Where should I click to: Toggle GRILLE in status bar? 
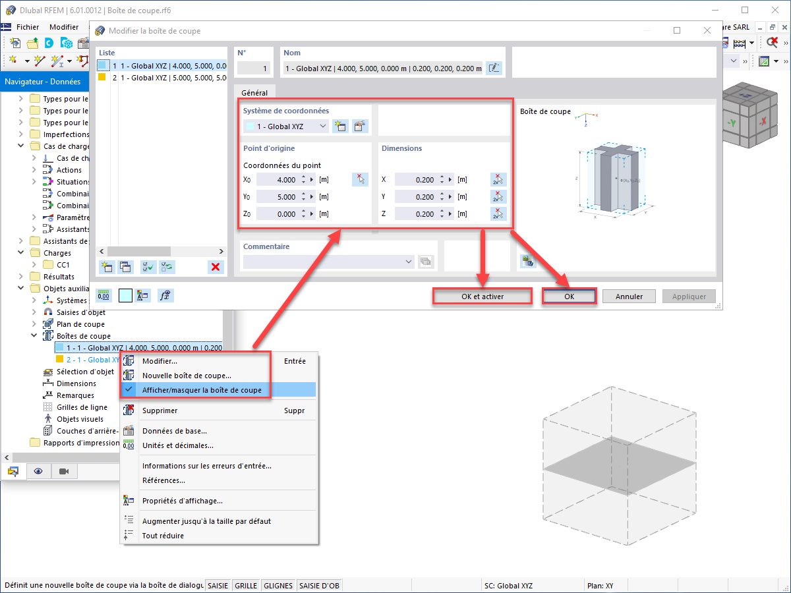click(246, 585)
